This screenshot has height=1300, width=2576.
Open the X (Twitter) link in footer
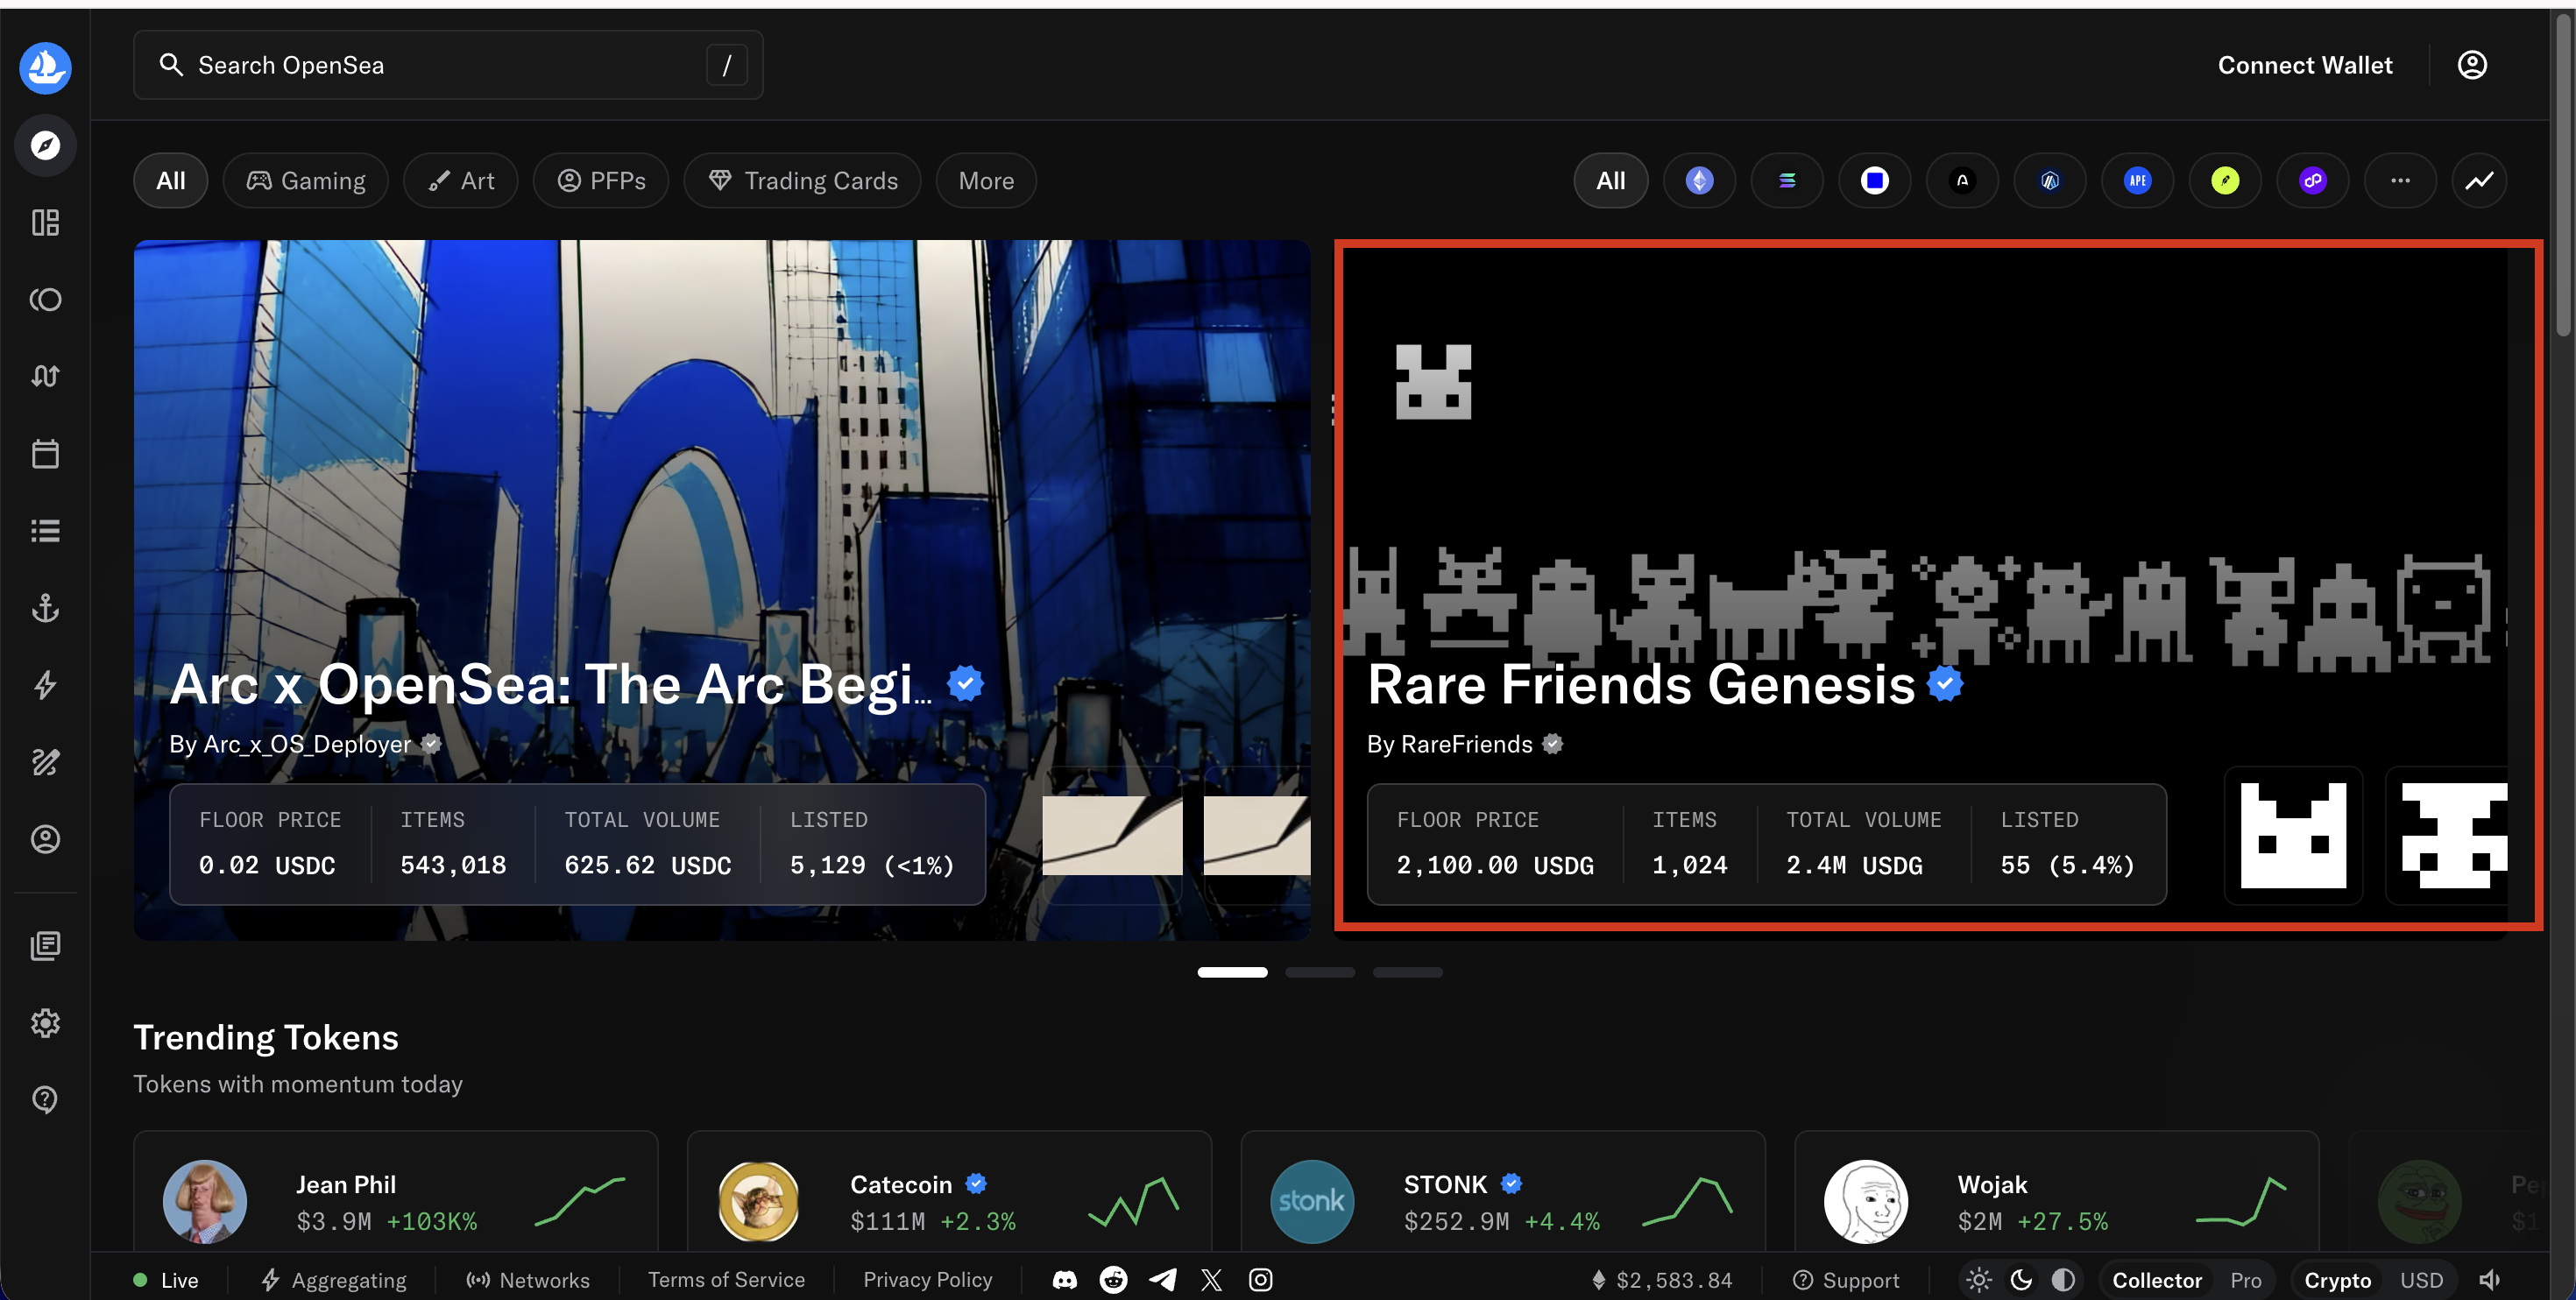coord(1211,1280)
